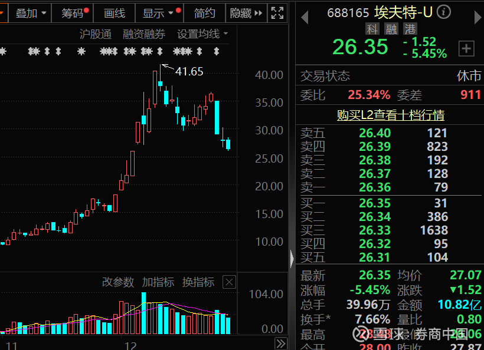Click month 12 on time axis
Image resolution: width=484 pixels, height=350 pixels.
(130, 346)
